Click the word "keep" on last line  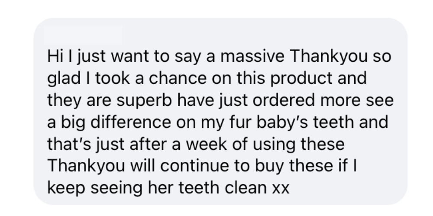tap(66, 189)
